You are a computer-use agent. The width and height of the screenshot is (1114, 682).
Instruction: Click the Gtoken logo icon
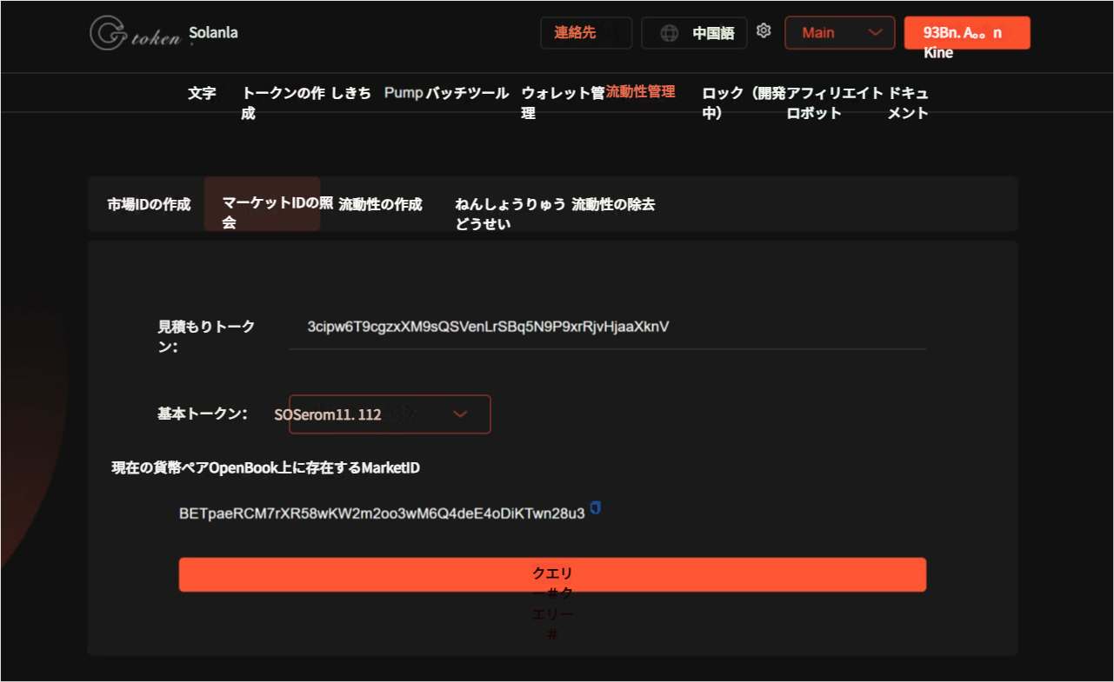(x=109, y=33)
